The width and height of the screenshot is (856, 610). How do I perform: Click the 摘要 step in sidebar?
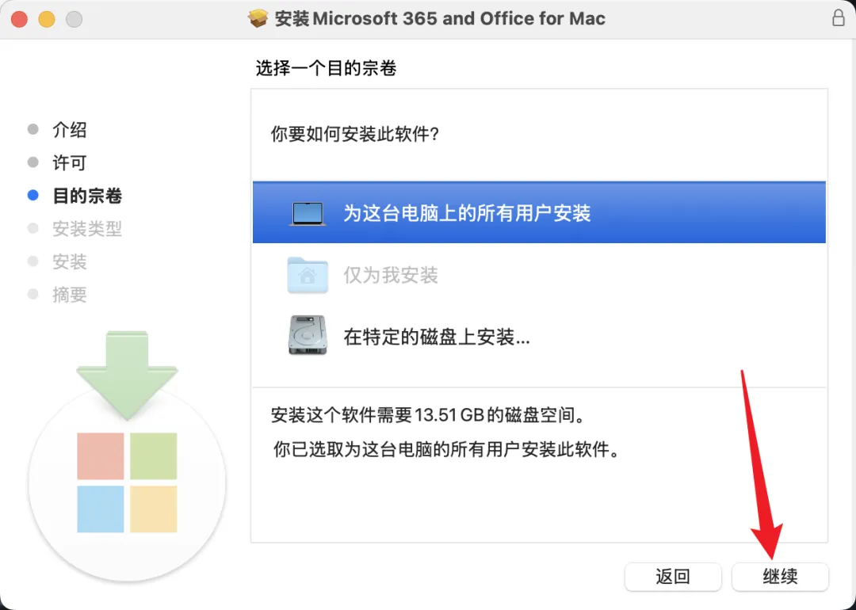coord(70,295)
